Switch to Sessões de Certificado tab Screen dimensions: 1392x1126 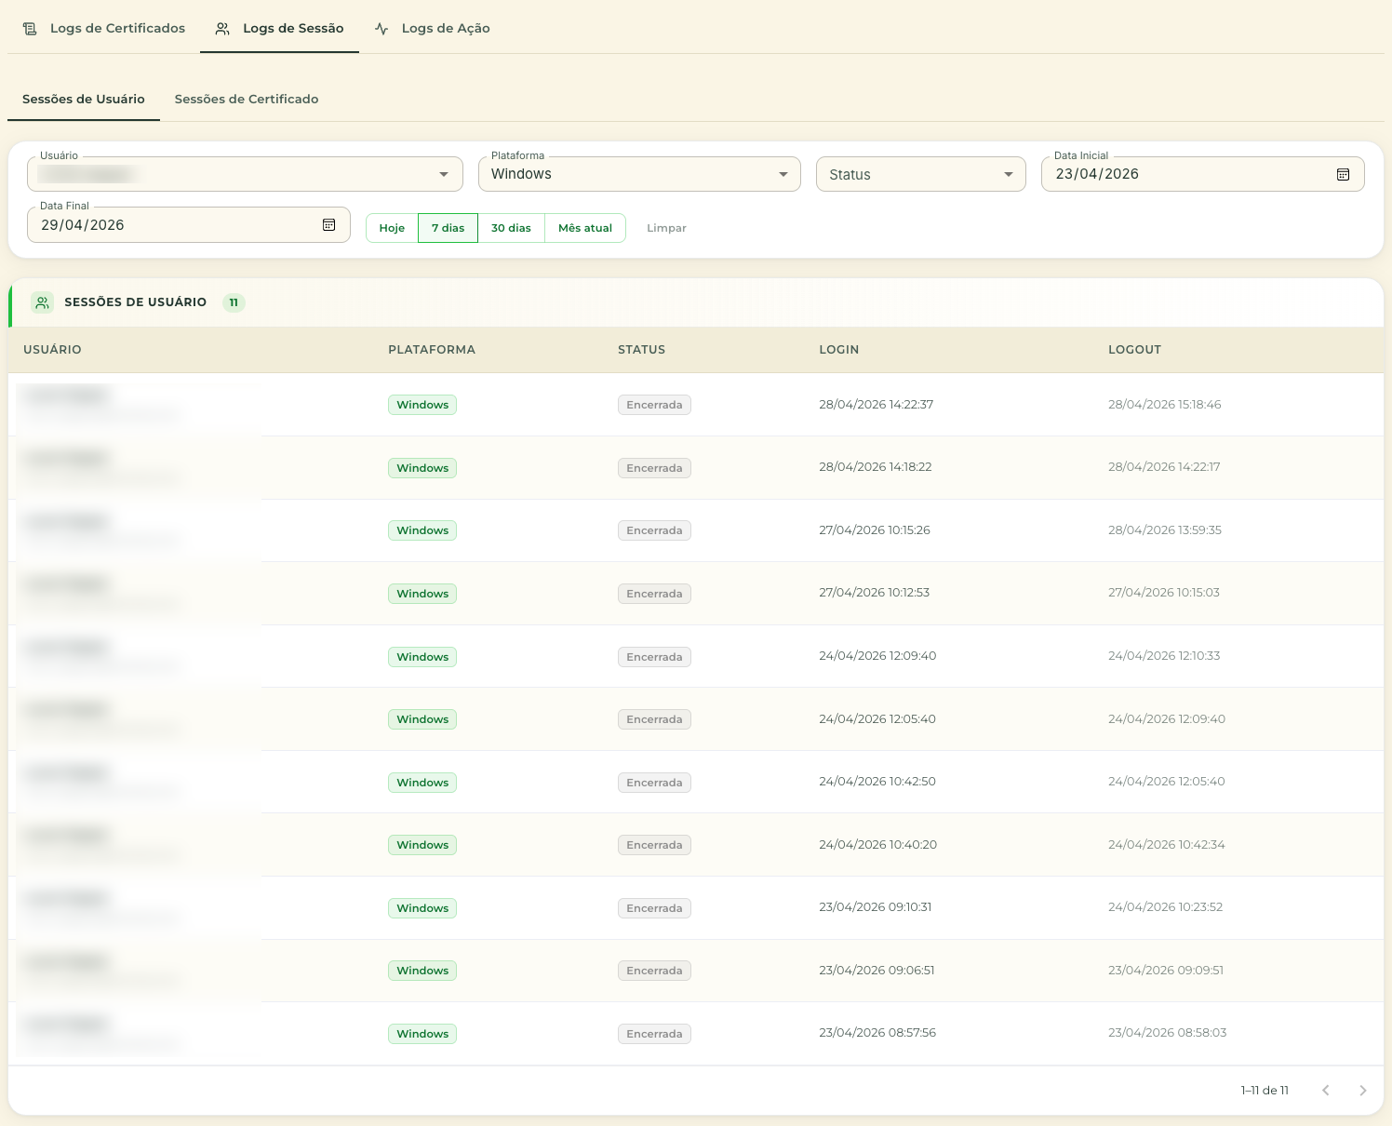point(247,100)
